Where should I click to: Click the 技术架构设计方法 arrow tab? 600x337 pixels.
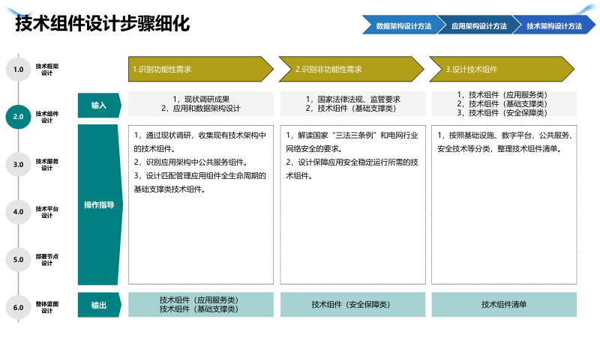[554, 25]
